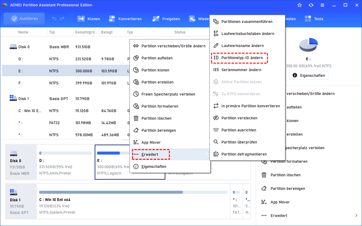Click the Status column header
Viewport: 362px width, 226px height.
[180, 32]
